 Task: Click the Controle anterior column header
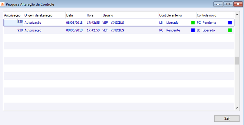coord(177,15)
